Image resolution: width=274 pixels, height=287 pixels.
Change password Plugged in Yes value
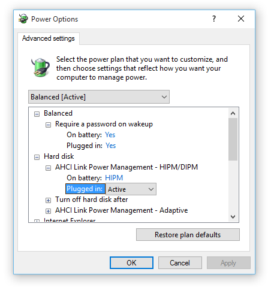click(111, 146)
